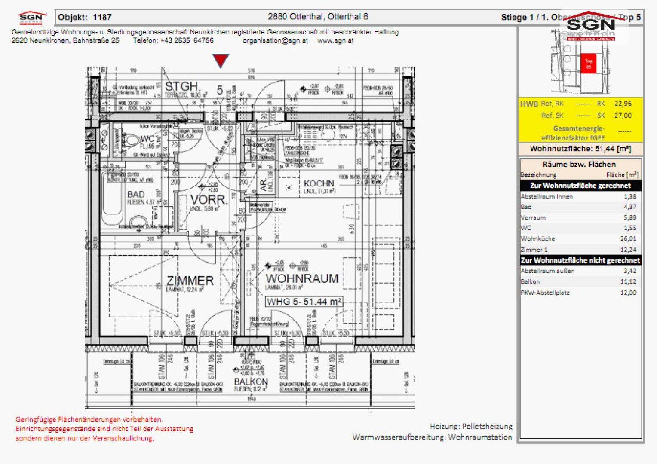Select the Wohnküche row in the room table
This screenshot has height=464, width=657.
[x=580, y=239]
